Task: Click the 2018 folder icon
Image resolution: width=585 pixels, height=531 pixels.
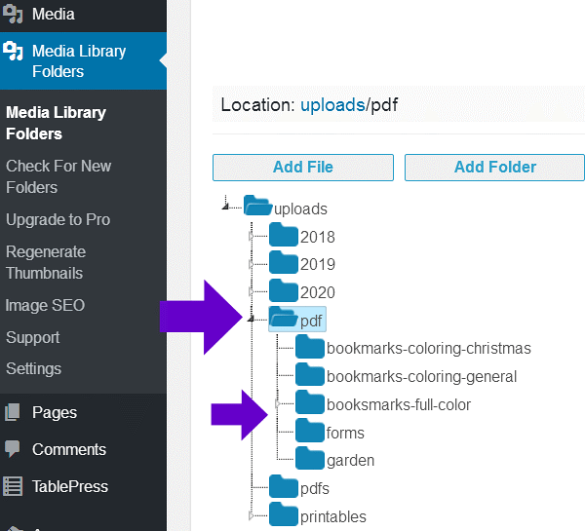Action: pos(283,236)
